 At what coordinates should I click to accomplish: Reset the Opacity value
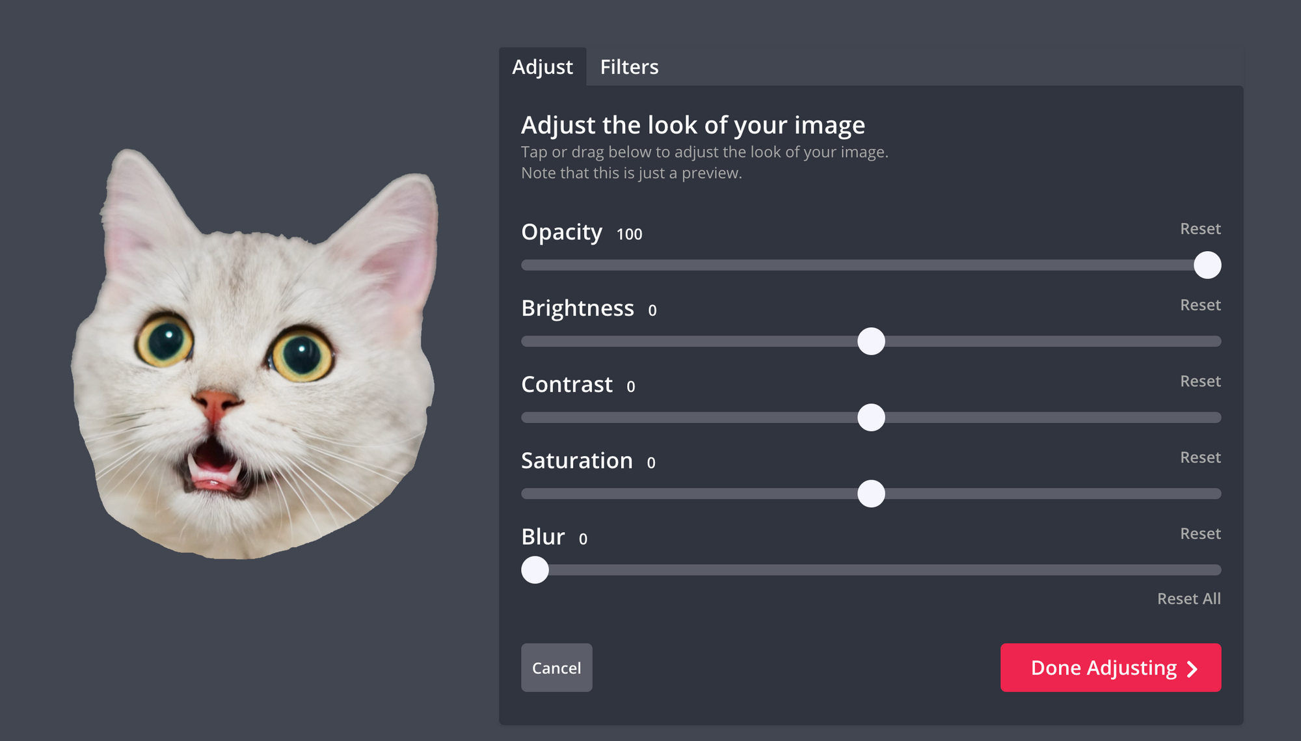[x=1200, y=229]
